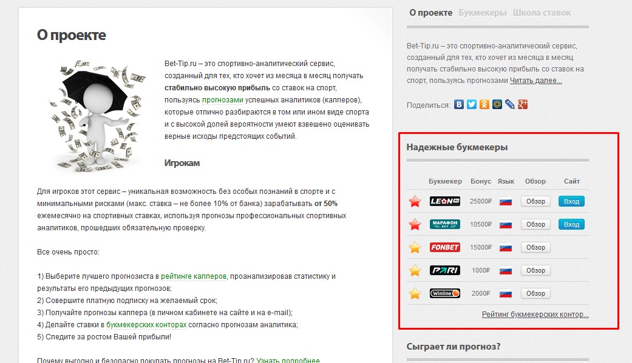The width and height of the screenshot is (632, 363).
Task: Share via Odnoklassniki icon
Action: (484, 104)
